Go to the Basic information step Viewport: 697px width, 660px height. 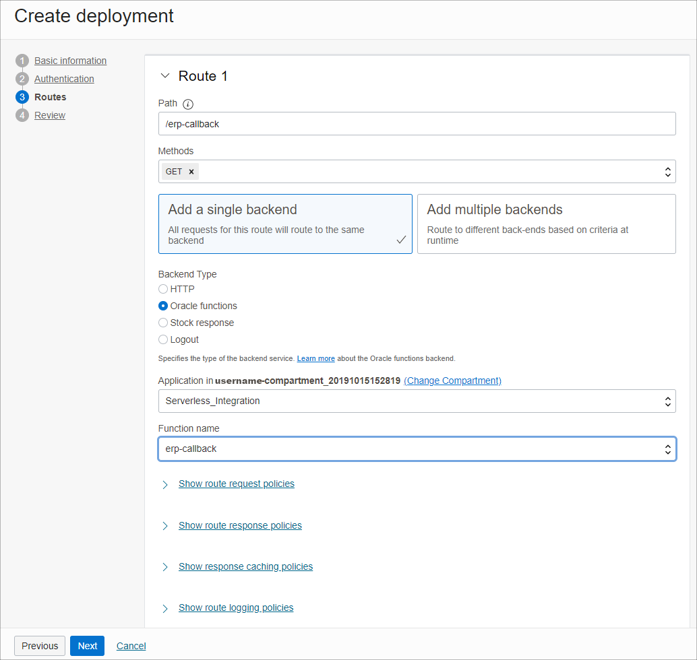tap(70, 60)
